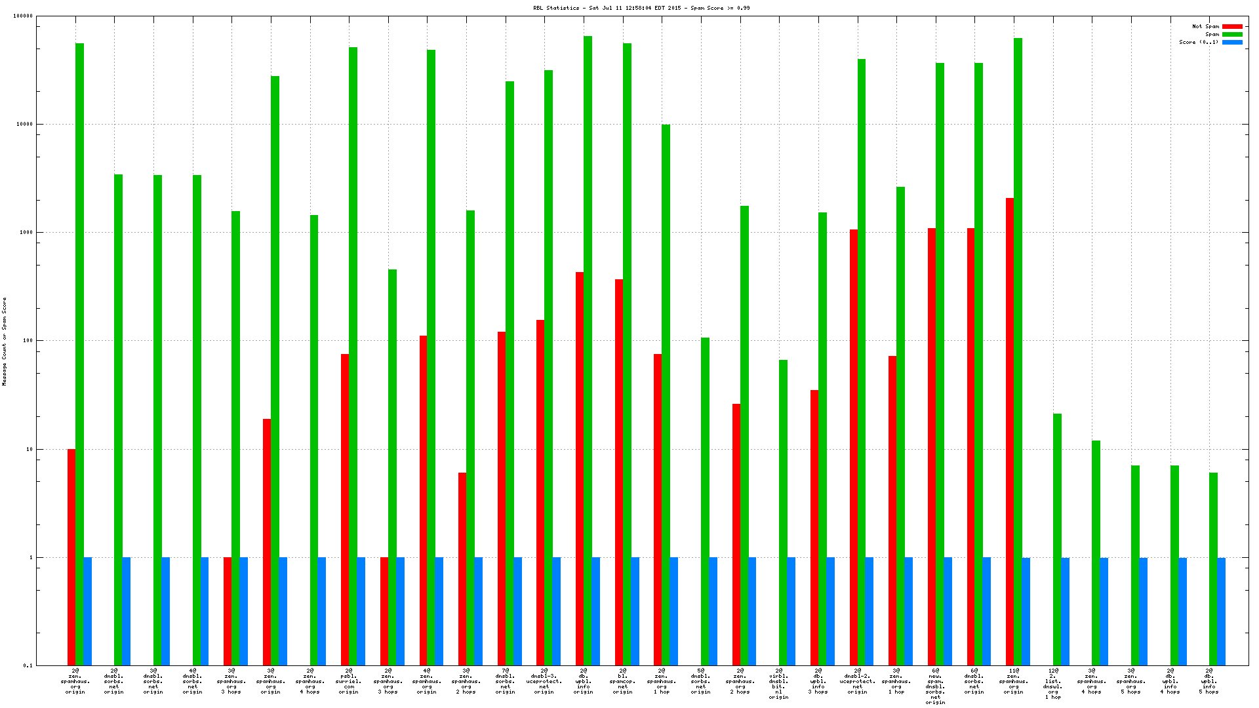Click the virbl.dnsbl.bit.nl origin x-axis label
The width and height of the screenshot is (1259, 708).
[779, 684]
